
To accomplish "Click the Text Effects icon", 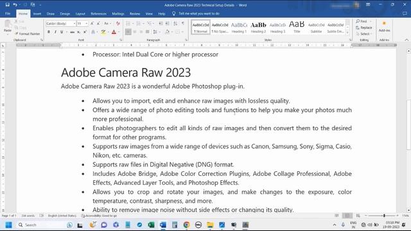I will [x=93, y=32].
